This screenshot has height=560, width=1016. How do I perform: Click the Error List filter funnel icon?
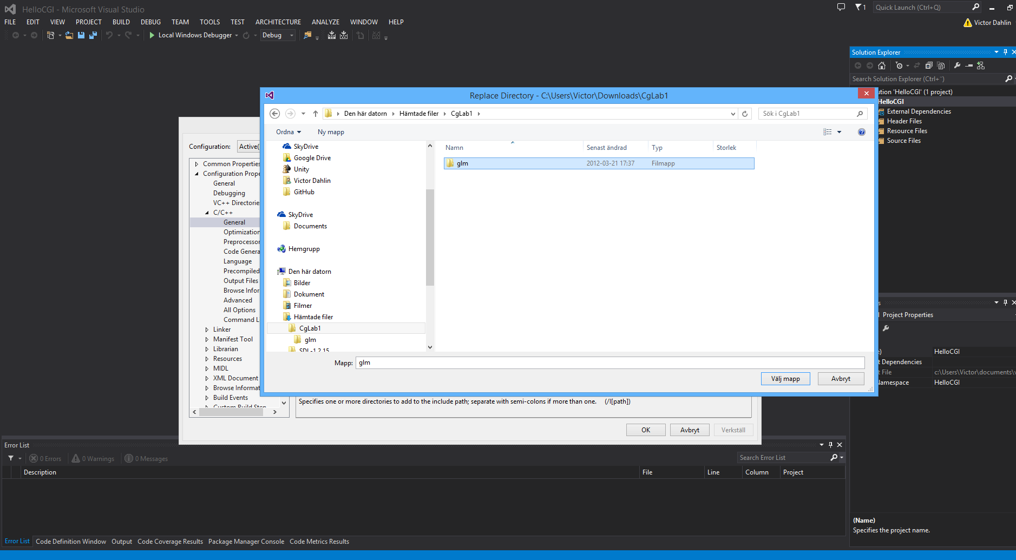[11, 458]
